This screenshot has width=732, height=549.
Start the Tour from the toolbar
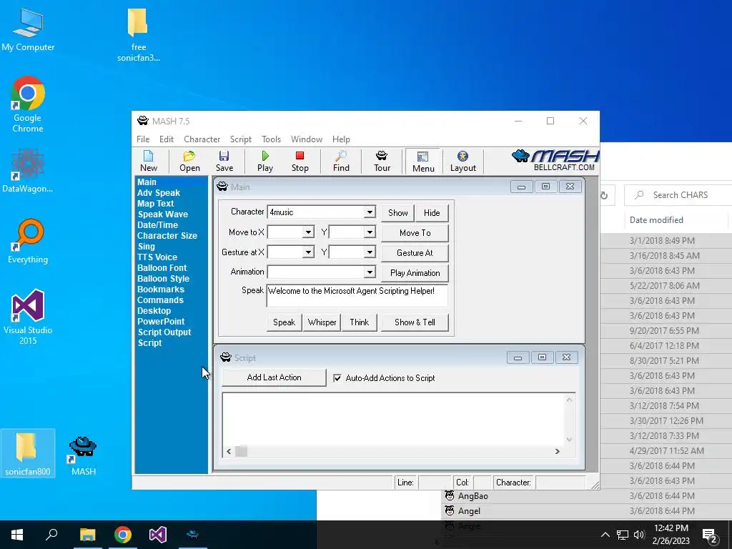382,161
